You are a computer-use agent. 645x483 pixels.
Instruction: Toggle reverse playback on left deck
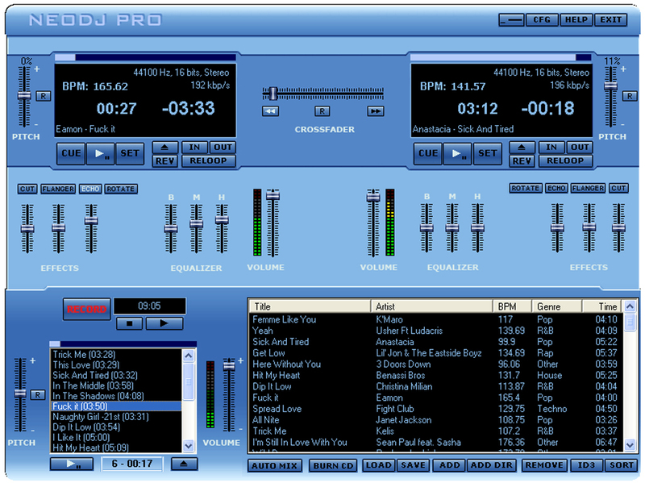coord(164,161)
